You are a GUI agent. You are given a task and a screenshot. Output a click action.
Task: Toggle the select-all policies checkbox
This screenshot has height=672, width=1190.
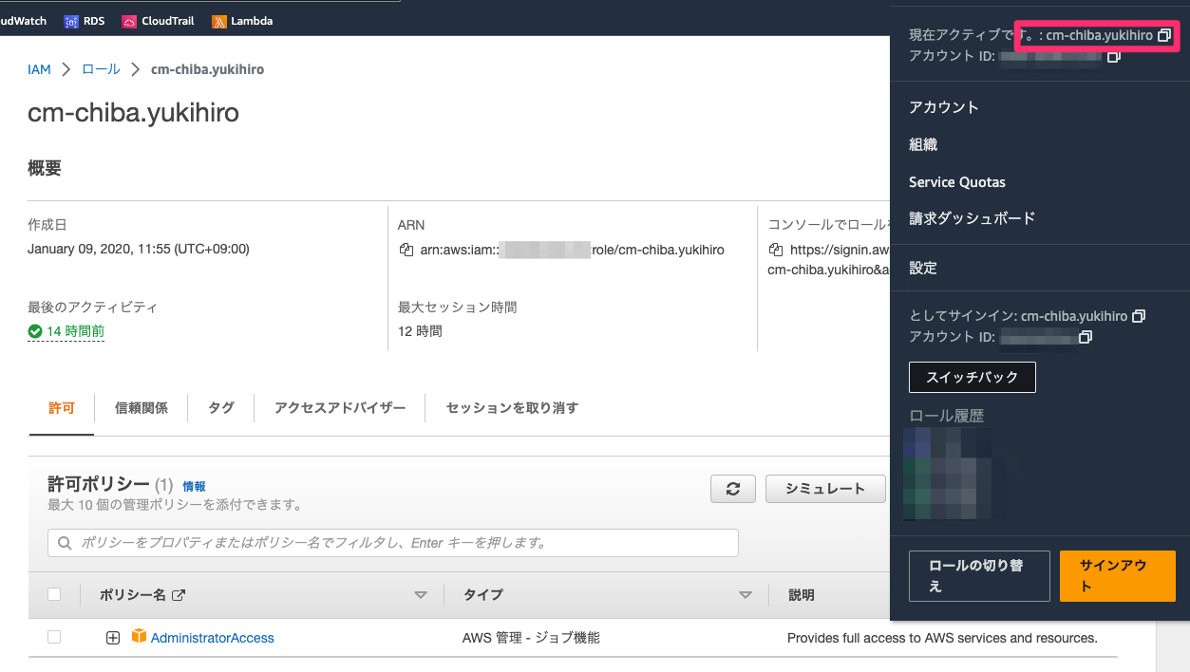[54, 593]
